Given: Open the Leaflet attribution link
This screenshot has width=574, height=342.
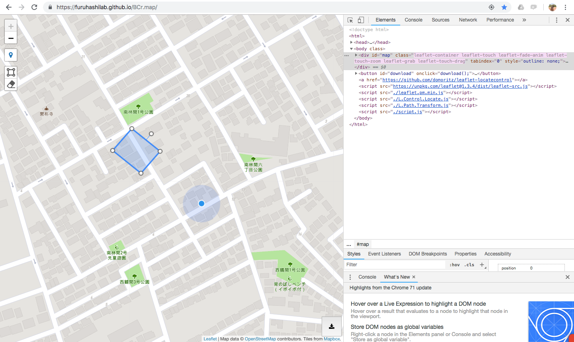Looking at the screenshot, I should point(210,339).
